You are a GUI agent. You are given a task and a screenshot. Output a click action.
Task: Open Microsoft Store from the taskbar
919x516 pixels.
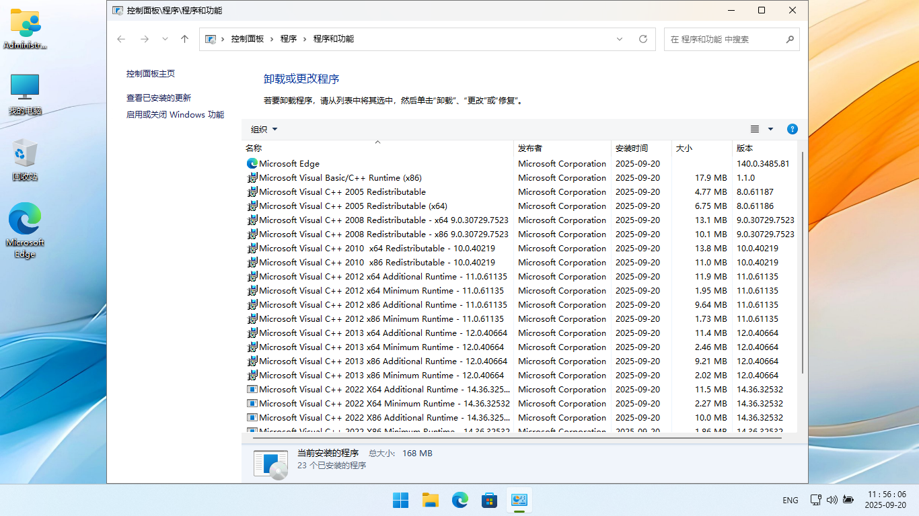coord(489,500)
